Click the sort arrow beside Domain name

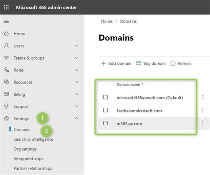(143, 84)
